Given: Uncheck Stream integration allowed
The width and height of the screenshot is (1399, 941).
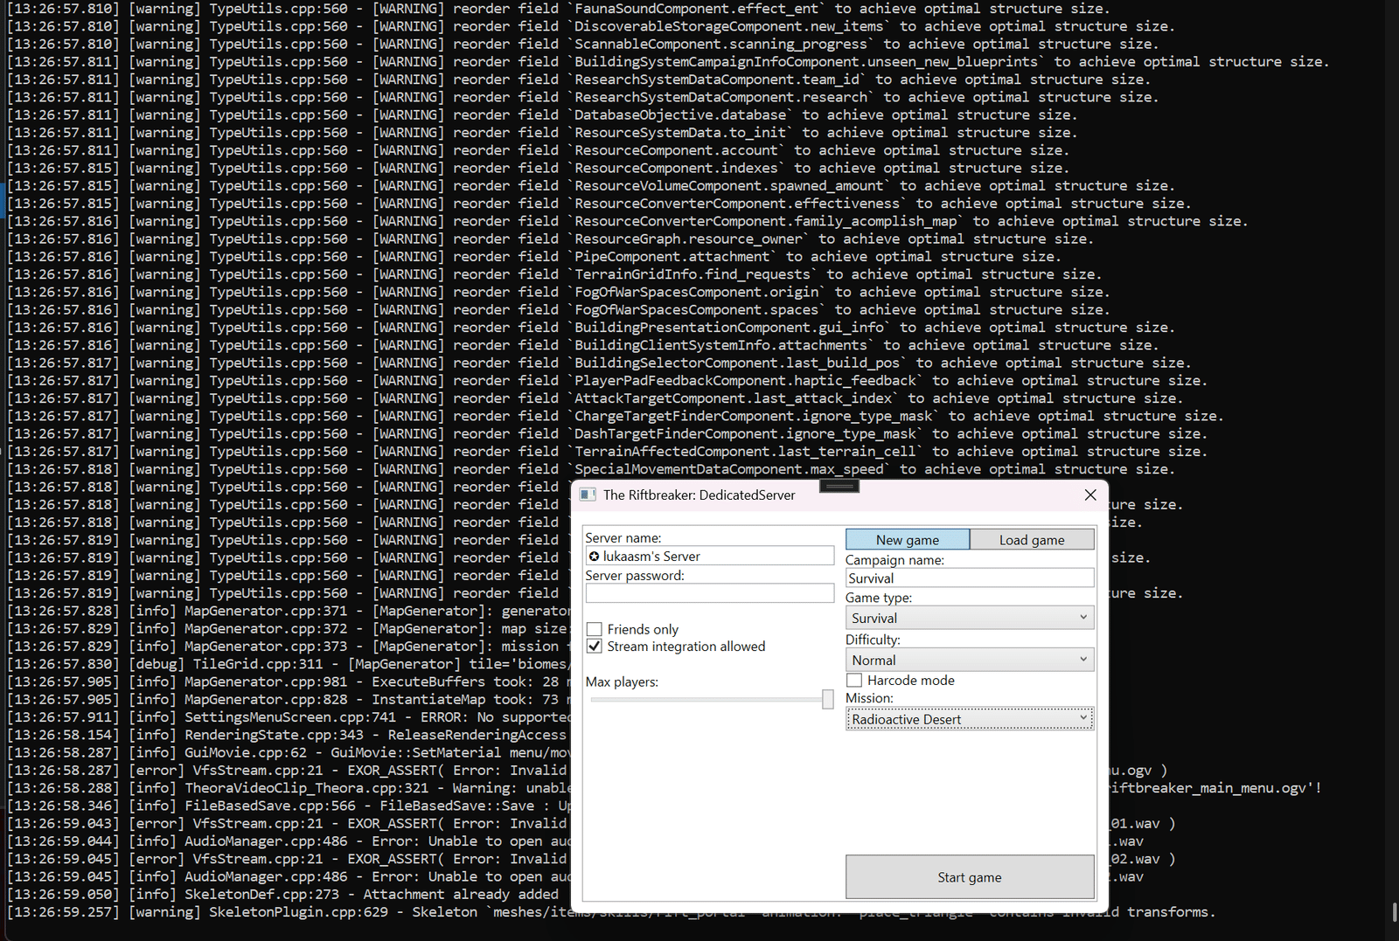Looking at the screenshot, I should 595,647.
